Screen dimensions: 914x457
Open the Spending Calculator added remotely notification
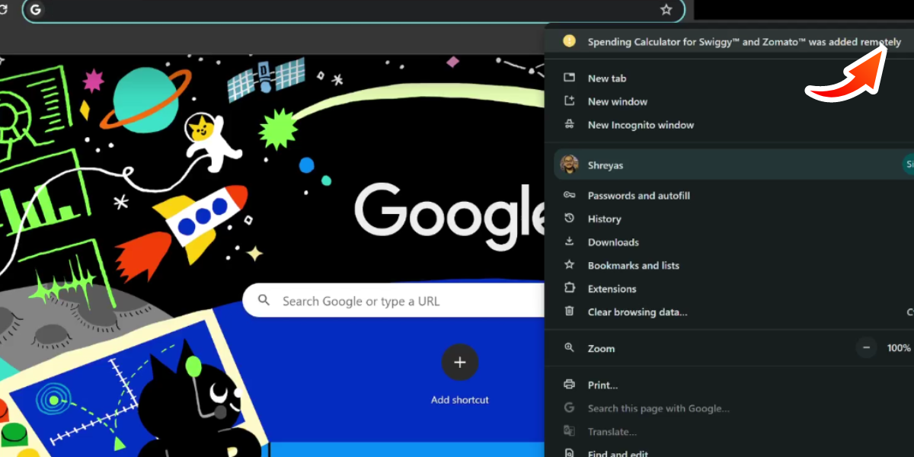coord(743,42)
